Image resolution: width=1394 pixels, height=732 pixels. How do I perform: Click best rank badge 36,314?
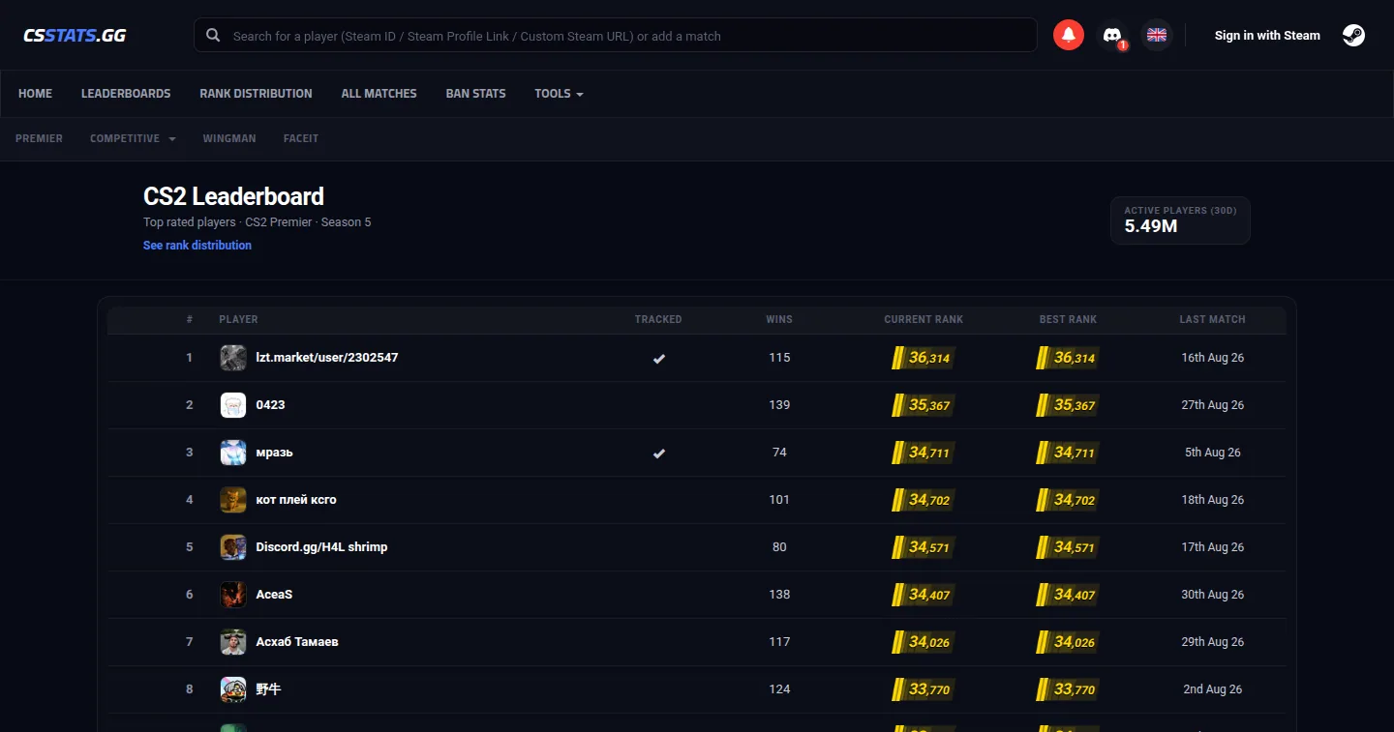tap(1068, 358)
